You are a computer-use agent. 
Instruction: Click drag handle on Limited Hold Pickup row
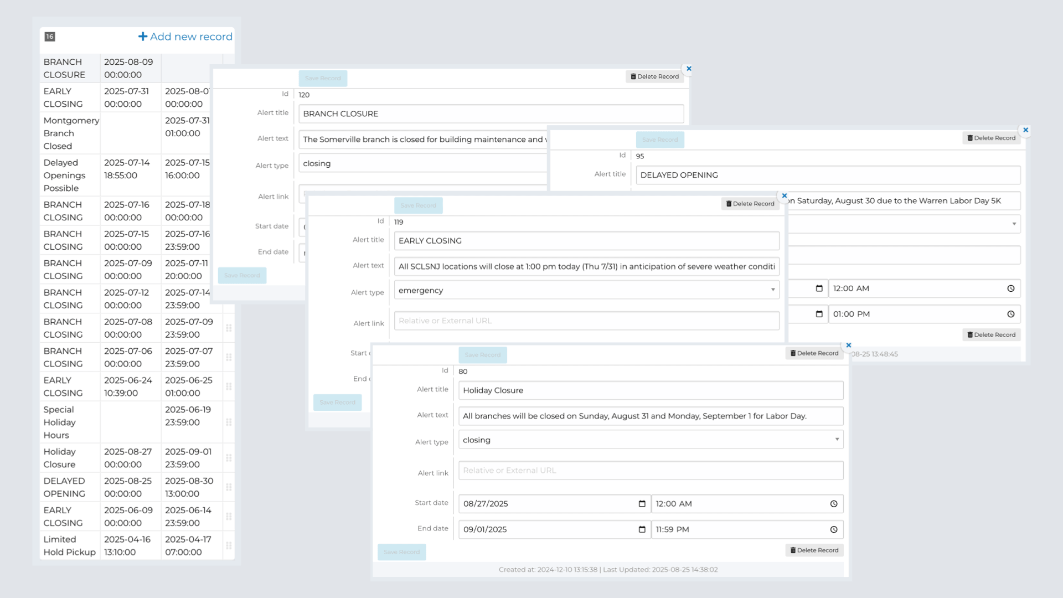pos(229,545)
